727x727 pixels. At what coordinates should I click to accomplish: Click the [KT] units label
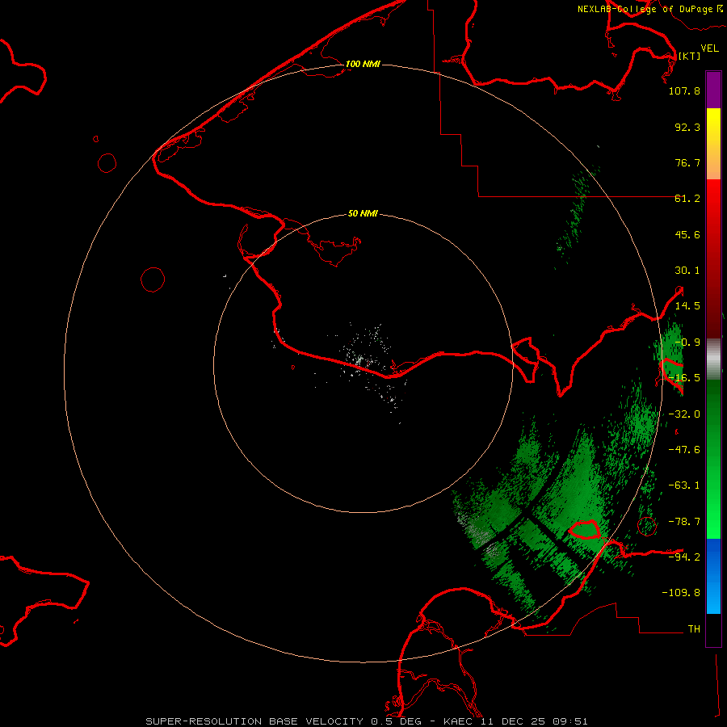click(x=689, y=56)
